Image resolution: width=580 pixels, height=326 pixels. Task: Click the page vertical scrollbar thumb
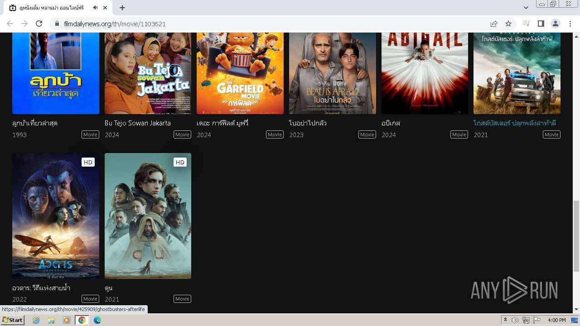pos(576,236)
